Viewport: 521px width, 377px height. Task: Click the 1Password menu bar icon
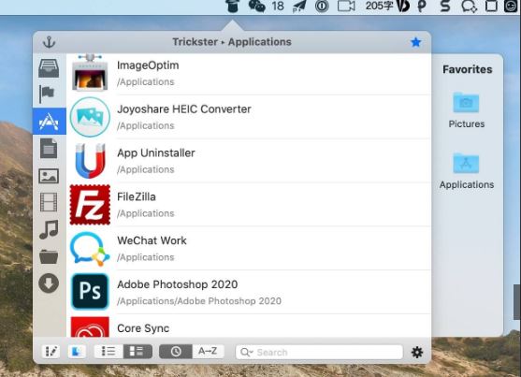tap(322, 7)
